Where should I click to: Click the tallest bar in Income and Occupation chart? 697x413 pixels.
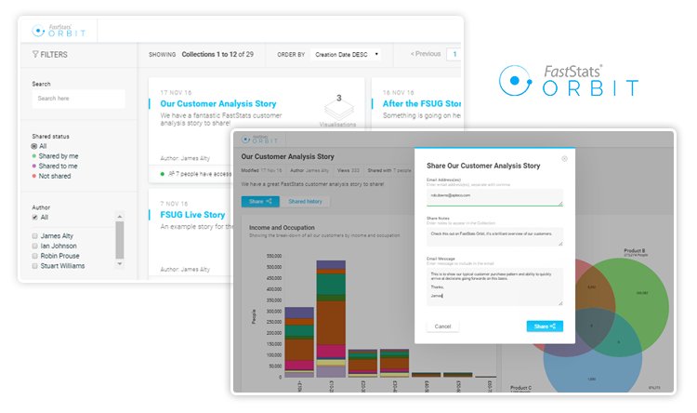(331, 319)
